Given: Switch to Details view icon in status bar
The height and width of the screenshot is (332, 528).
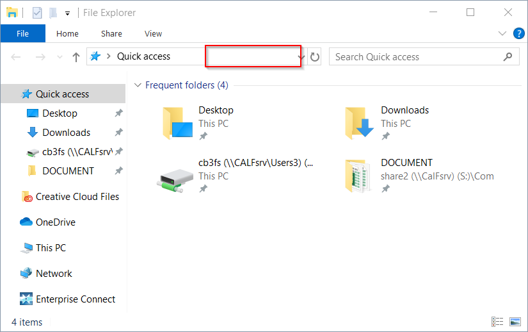Looking at the screenshot, I should (497, 322).
